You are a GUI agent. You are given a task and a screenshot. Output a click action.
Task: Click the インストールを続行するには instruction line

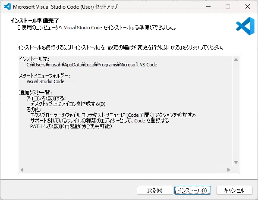tap(121, 47)
